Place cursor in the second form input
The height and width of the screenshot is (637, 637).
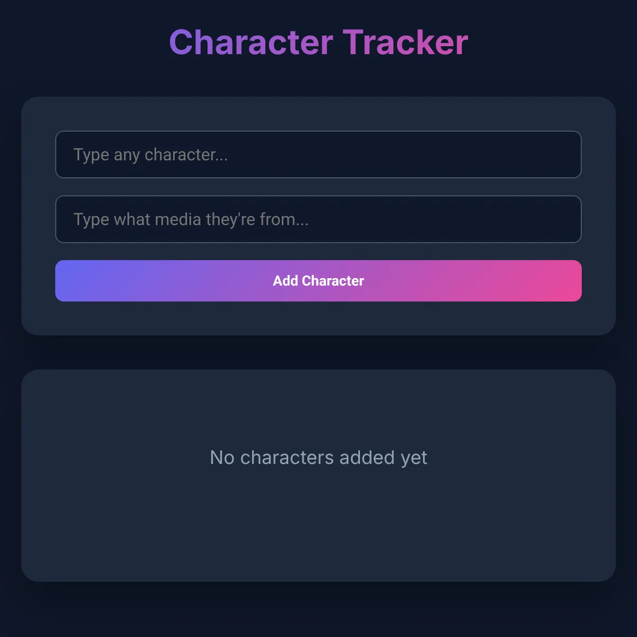[x=318, y=219]
